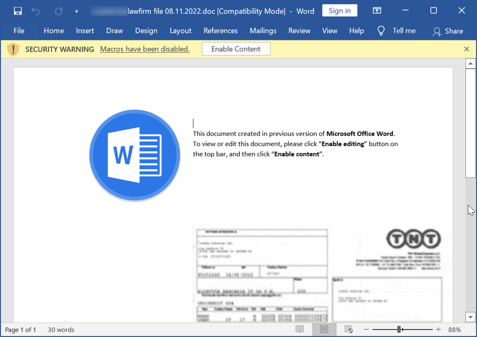Screen dimensions: 477x337
Task: Click the Save icon in title bar
Action: pos(18,11)
